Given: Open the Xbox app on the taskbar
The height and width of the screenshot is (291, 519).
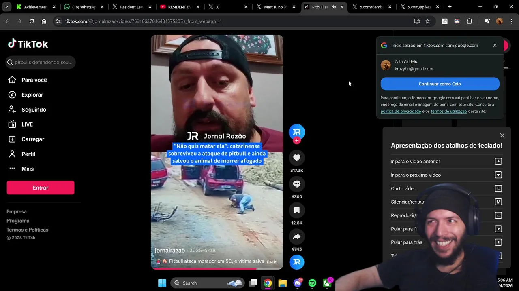Looking at the screenshot, I should click(x=327, y=283).
